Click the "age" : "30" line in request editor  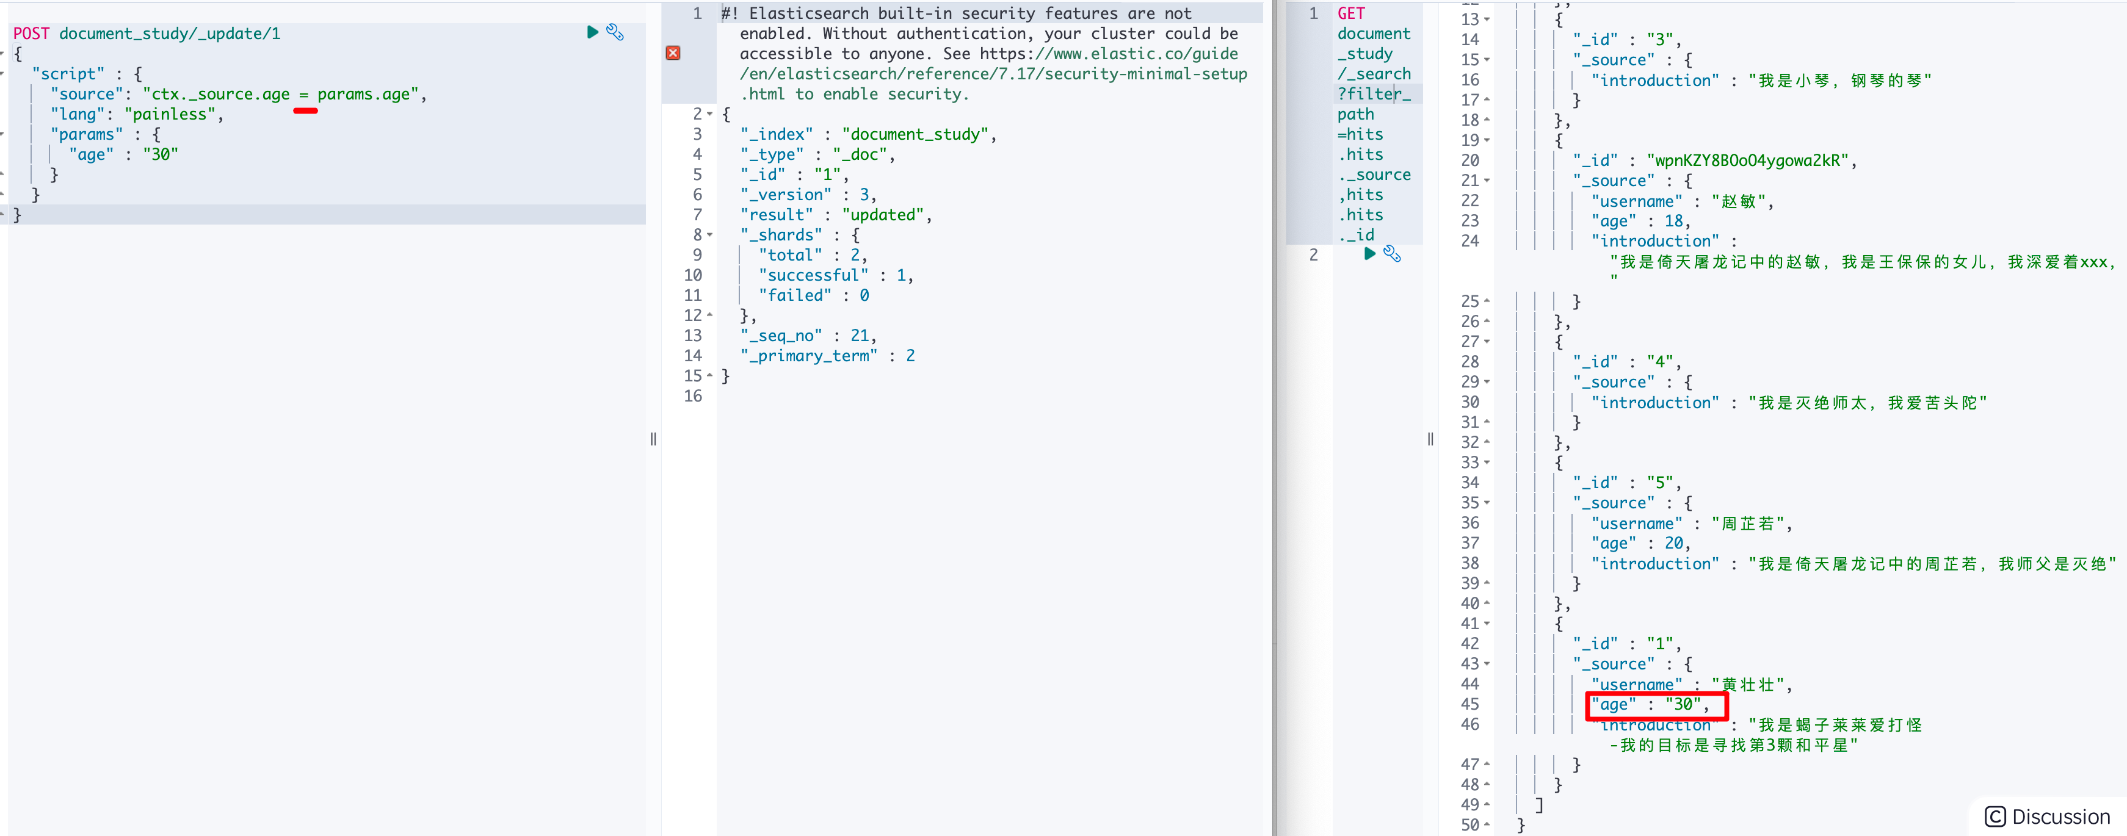pos(123,154)
